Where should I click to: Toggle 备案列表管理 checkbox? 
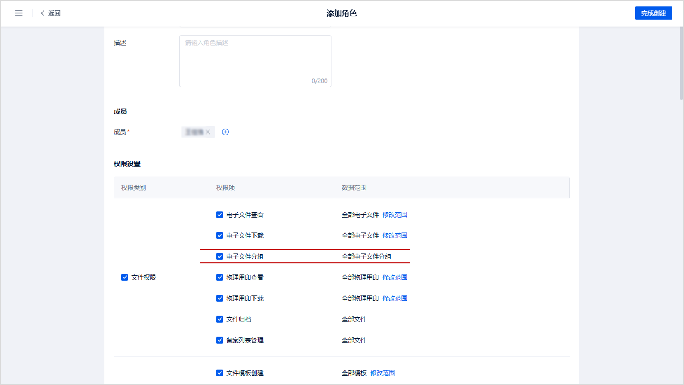click(x=220, y=340)
